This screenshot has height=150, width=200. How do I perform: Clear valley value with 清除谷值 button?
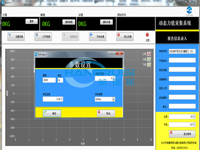[x=107, y=22]
